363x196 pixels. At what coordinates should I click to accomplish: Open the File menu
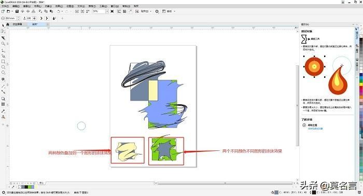coord(5,6)
